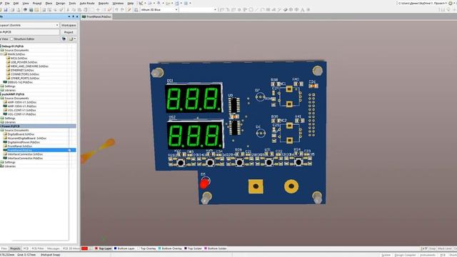
Task: Click the Save icon in the toolbar
Action: coord(6,9)
